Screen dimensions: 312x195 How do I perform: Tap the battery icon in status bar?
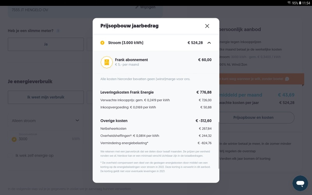(300, 3)
